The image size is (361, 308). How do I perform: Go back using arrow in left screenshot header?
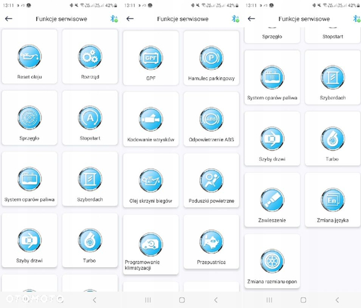[x=9, y=19]
